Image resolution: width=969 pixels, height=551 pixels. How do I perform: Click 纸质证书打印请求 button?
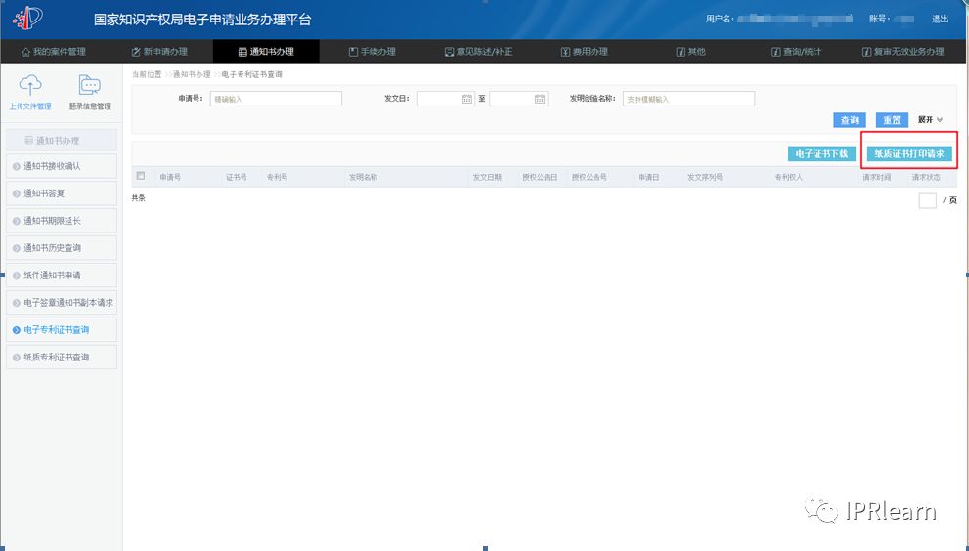click(x=909, y=153)
